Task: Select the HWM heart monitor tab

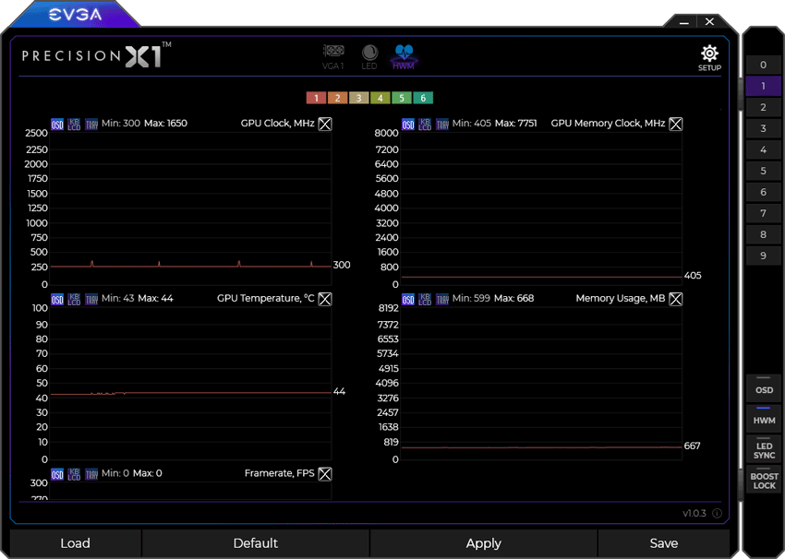Action: [404, 57]
